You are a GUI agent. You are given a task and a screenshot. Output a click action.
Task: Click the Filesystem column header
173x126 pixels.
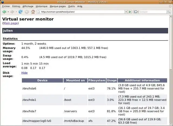[97, 80]
